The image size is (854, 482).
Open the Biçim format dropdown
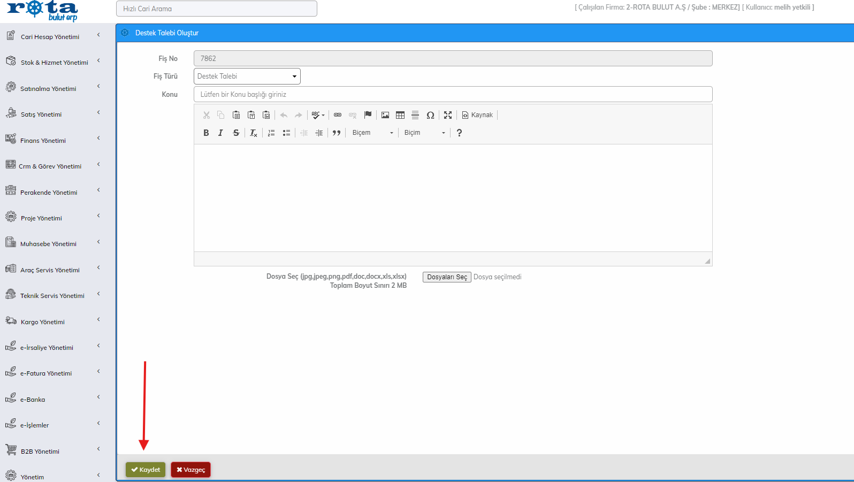pos(424,133)
